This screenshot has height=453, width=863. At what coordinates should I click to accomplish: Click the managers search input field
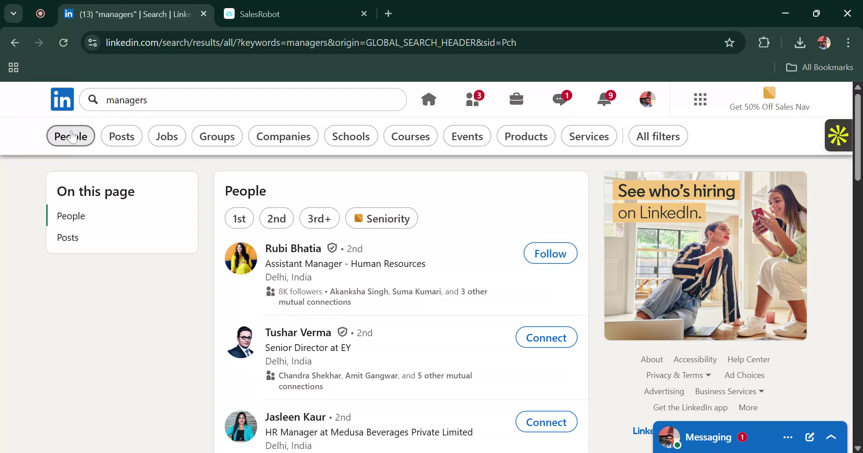(243, 100)
